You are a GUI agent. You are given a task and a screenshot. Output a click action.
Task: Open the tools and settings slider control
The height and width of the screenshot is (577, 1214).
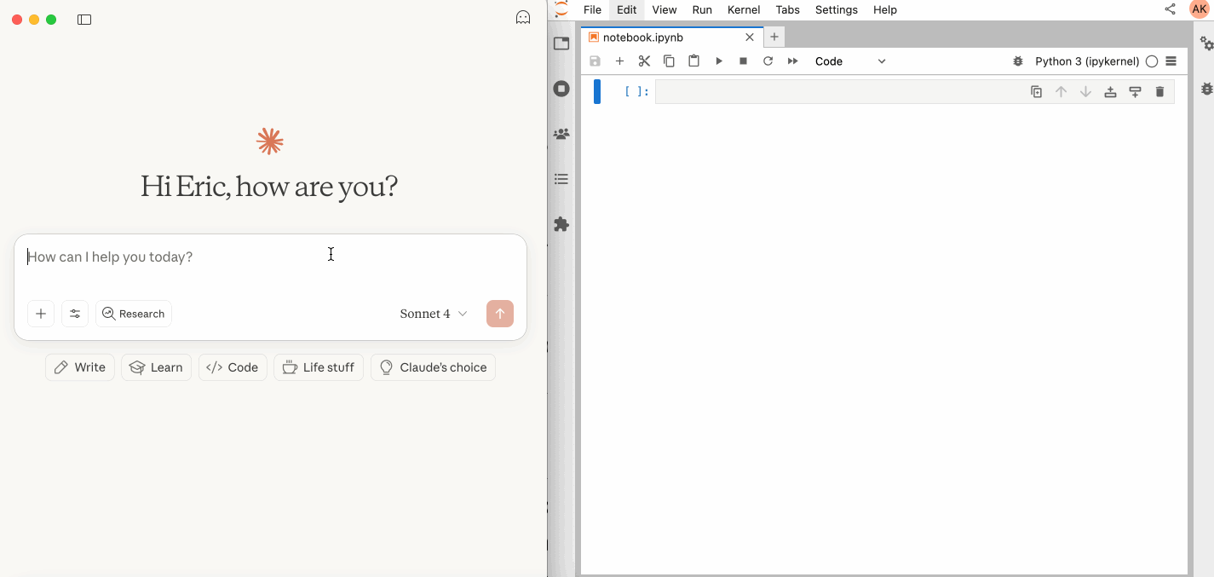(x=75, y=314)
